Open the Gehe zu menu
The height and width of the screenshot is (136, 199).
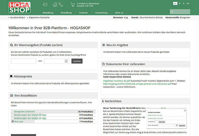click(x=119, y=13)
